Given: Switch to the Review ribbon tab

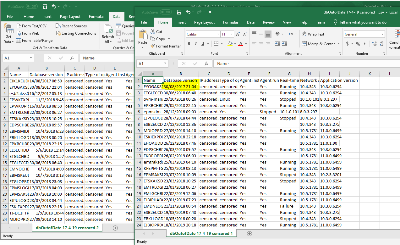Looking at the screenshot, I should click(x=269, y=22).
